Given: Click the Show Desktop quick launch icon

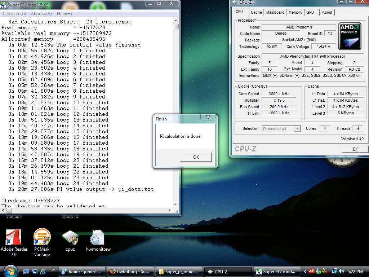Looking at the screenshot, I should click(x=26, y=272).
